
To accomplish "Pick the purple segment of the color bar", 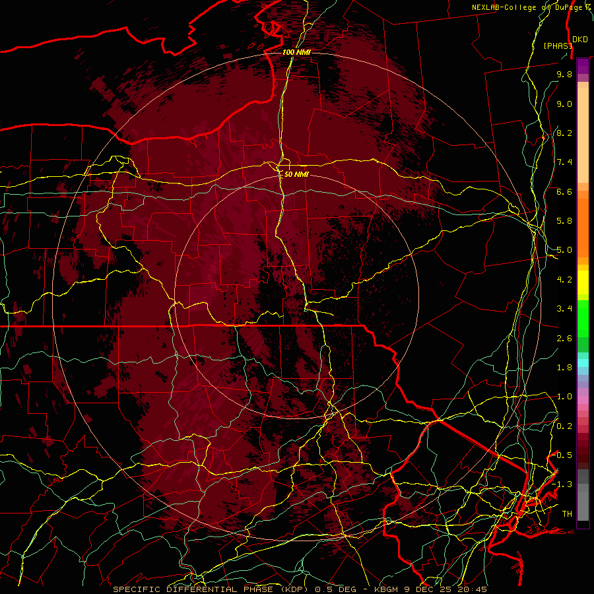I will (583, 66).
